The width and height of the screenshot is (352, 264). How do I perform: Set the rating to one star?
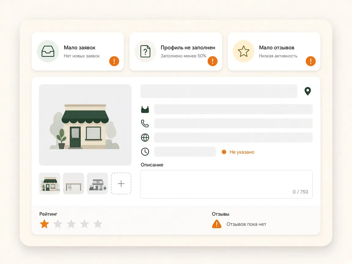44,224
